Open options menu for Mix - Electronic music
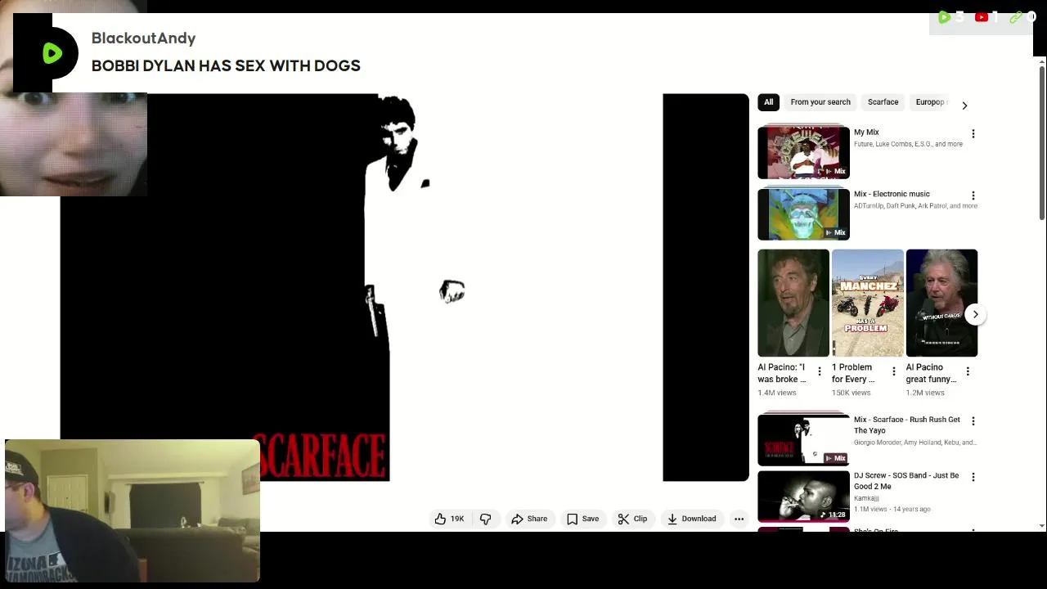This screenshot has height=589, width=1047. click(973, 196)
